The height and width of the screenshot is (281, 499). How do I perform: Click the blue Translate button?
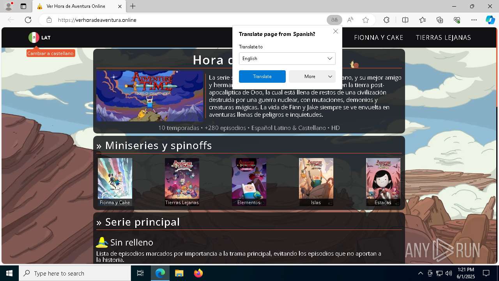coord(262,76)
